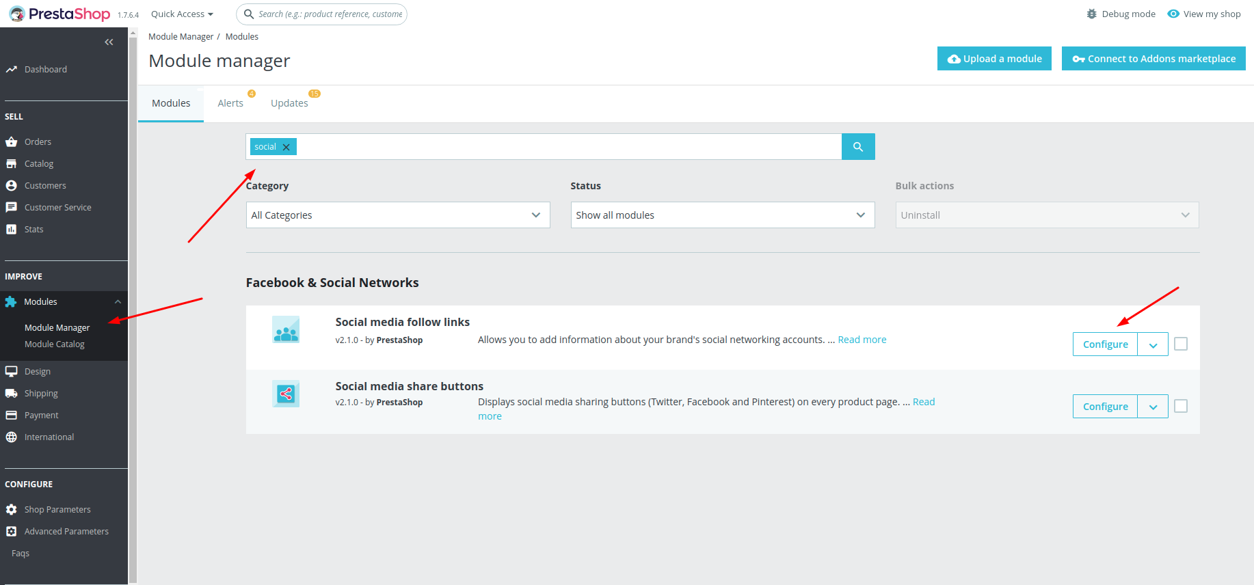Open the All Categories dropdown
Viewport: 1254px width, 585px height.
(398, 215)
